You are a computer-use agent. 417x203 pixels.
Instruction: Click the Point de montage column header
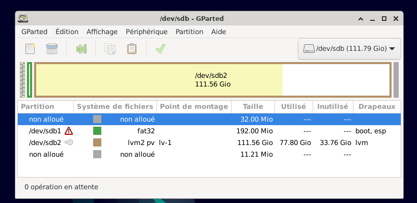tap(194, 107)
